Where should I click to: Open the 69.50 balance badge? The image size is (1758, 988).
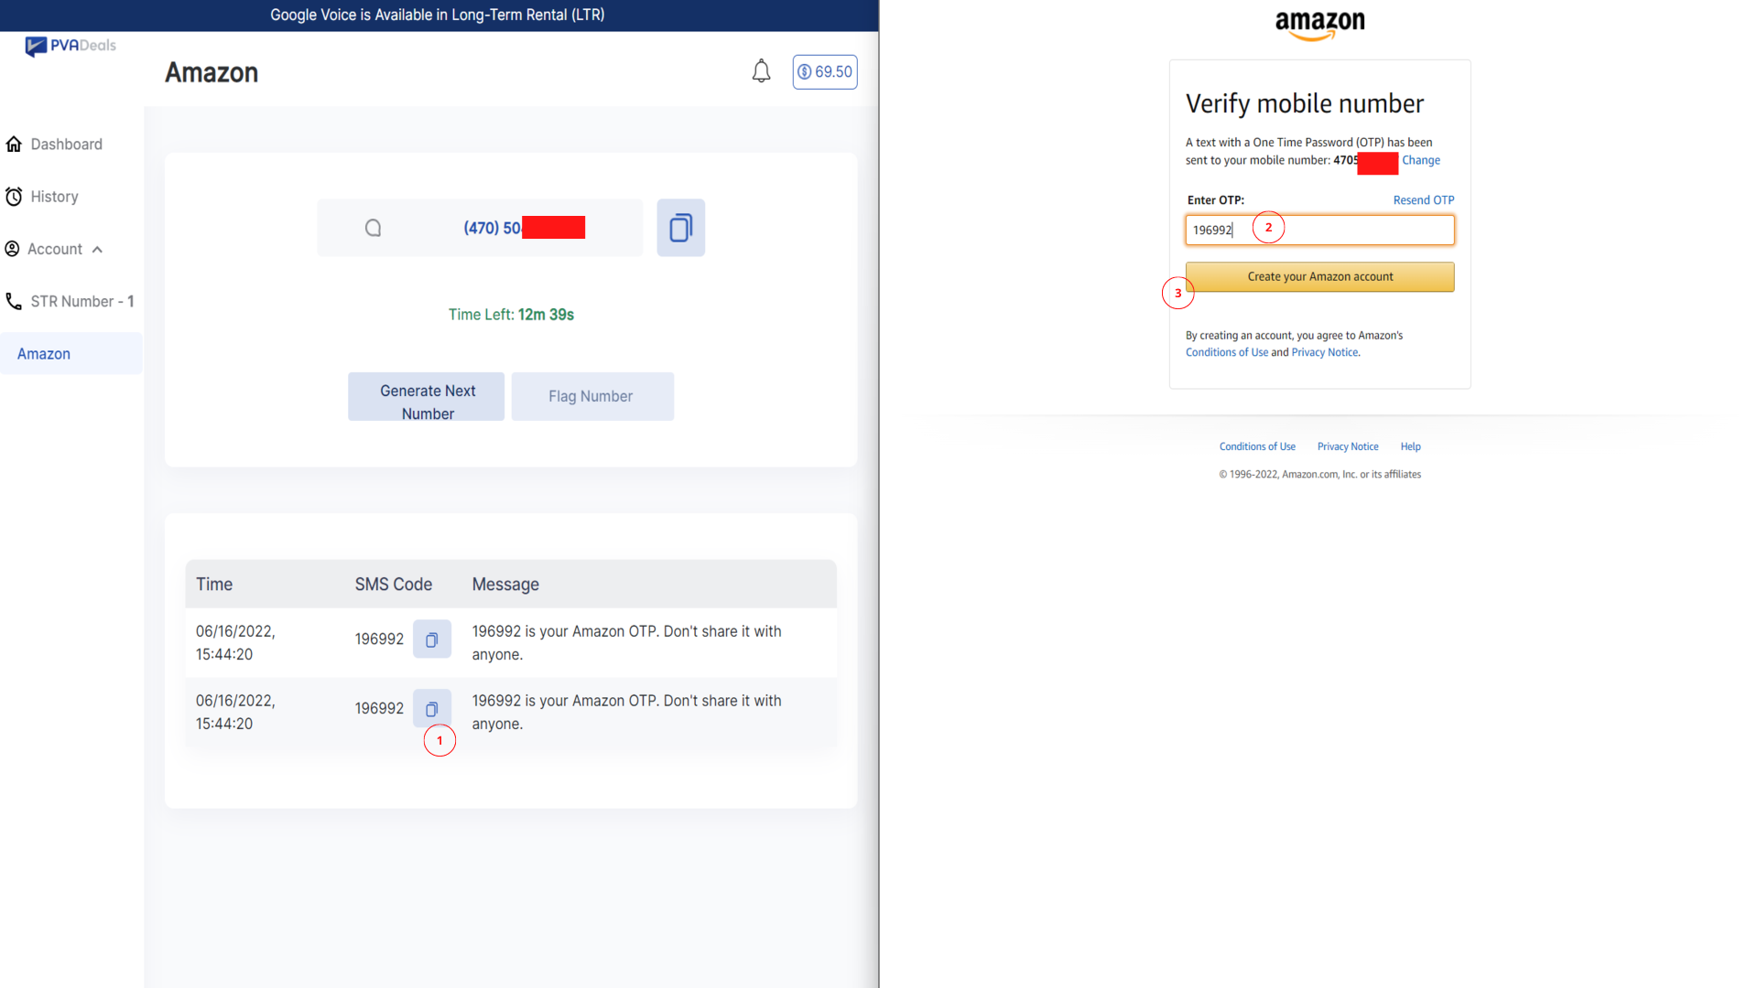(x=824, y=72)
